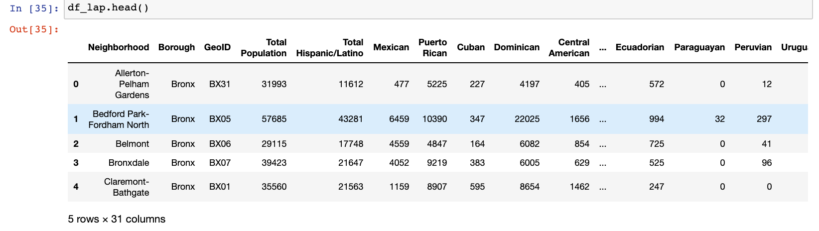This screenshot has width=819, height=231.
Task: Click the 5 rows × 31 columns summary
Action: 117,219
